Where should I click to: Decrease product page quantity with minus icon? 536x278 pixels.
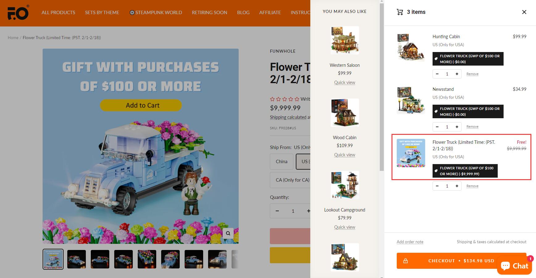coord(277,211)
